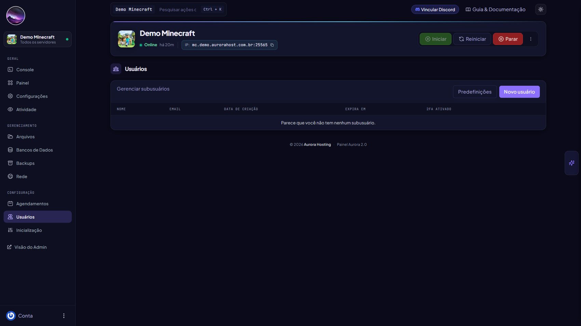Open Painel in the sidebar

tap(38, 83)
